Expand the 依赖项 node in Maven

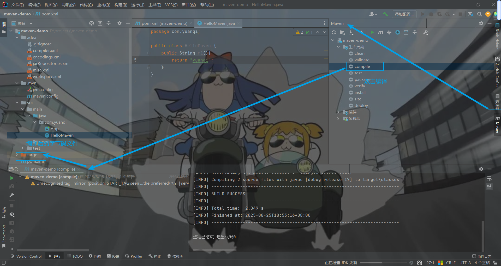[x=338, y=118]
